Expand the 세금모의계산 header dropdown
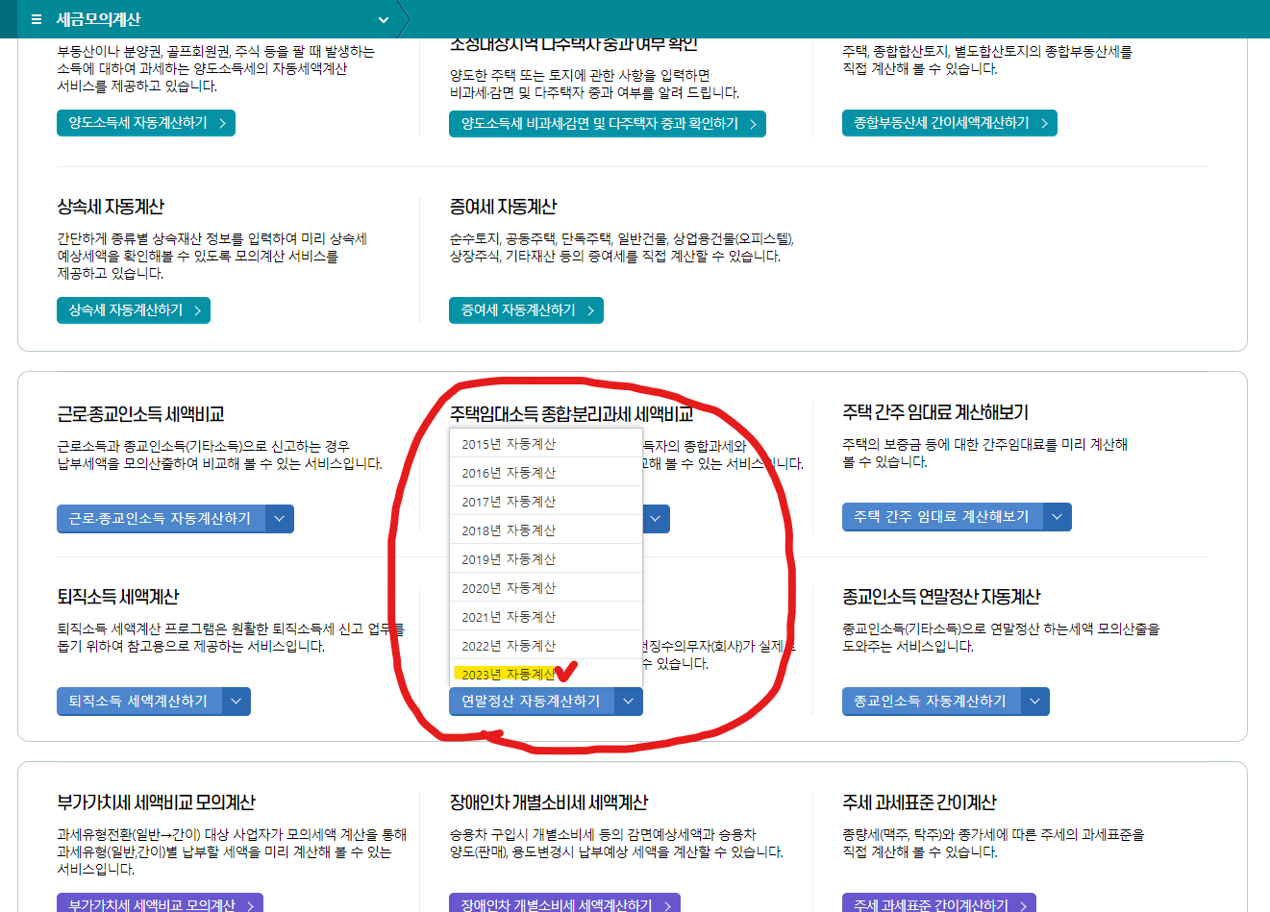The height and width of the screenshot is (912, 1270). coord(383,19)
